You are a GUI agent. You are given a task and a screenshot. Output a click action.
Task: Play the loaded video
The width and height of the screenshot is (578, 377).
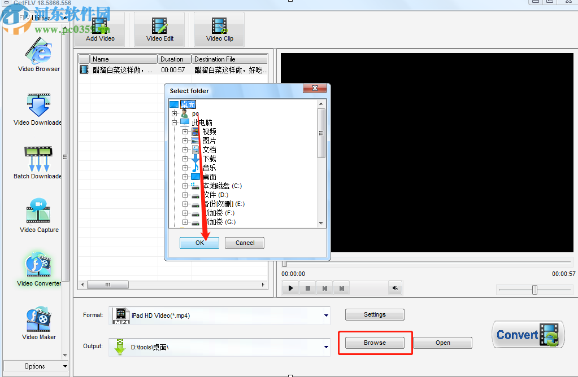tap(290, 288)
